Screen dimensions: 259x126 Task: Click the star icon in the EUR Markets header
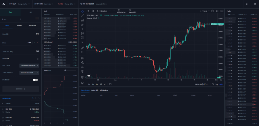point(35,98)
